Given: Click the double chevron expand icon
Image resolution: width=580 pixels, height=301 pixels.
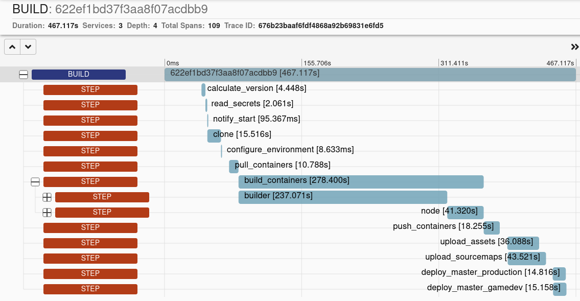Looking at the screenshot, I should (574, 47).
